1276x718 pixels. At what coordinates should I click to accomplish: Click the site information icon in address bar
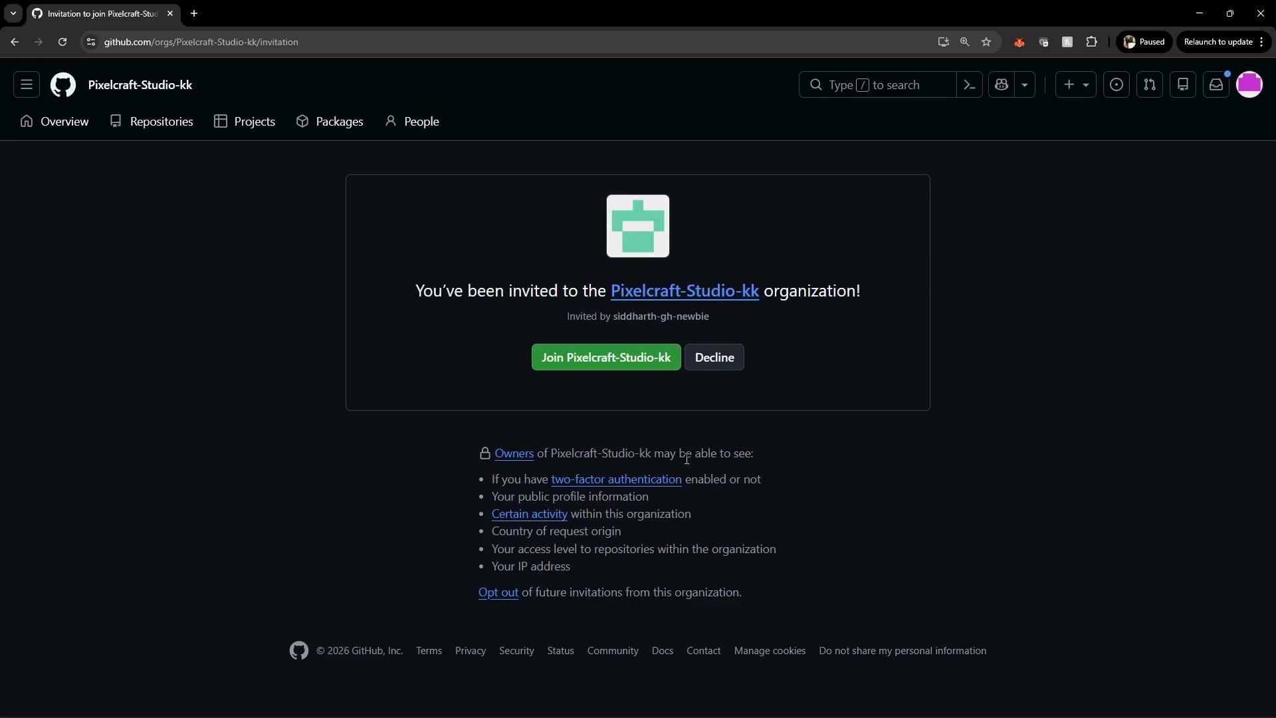[x=91, y=42]
